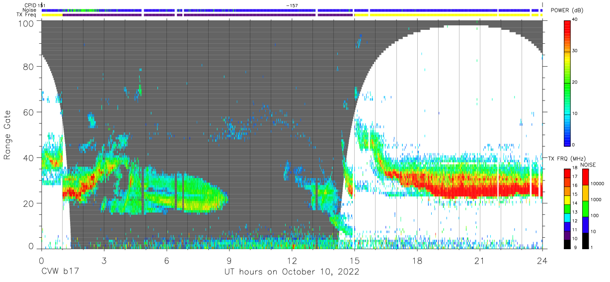Select 0 on the Range Gate axis
Image resolution: width=610 pixels, height=282 pixels.
point(32,247)
